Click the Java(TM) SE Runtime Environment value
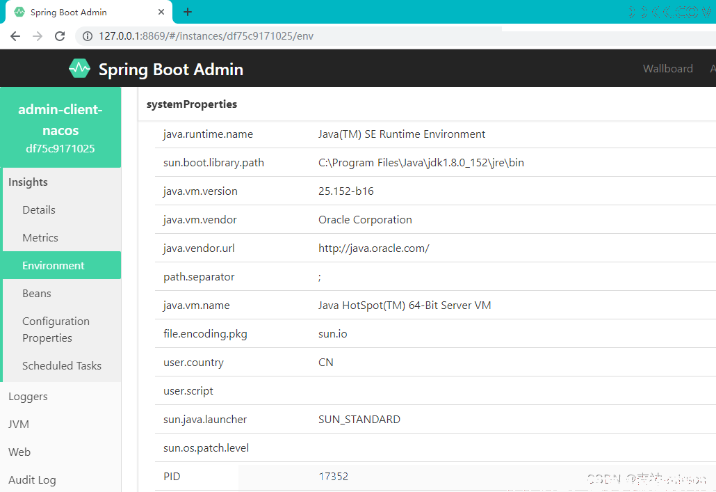Viewport: 716px width, 492px height. pyautogui.click(x=402, y=134)
